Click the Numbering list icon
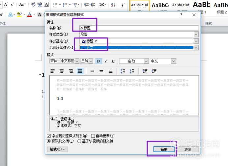Image resolution: width=228 pixels, height=166 pixels. pos(65,5)
